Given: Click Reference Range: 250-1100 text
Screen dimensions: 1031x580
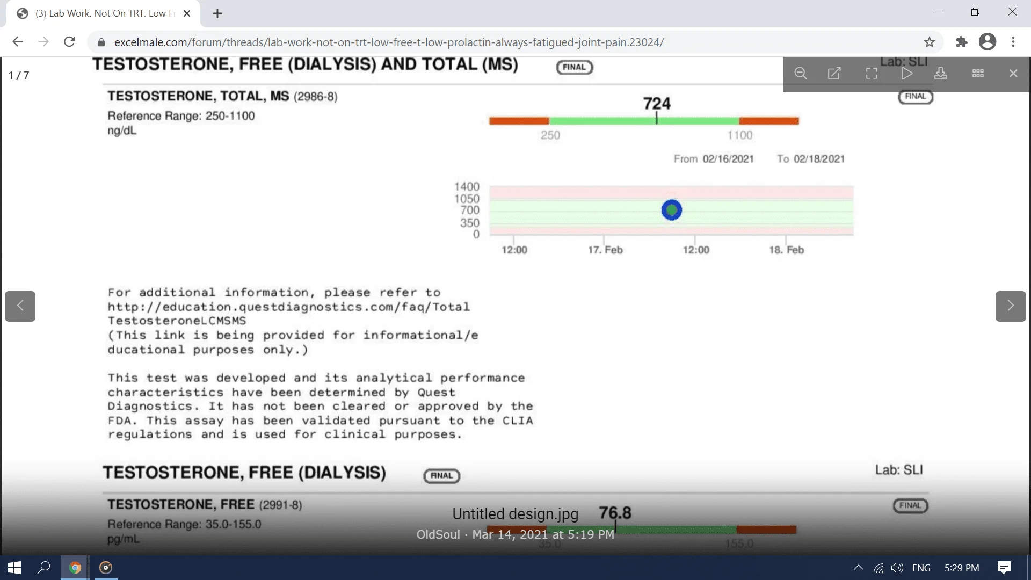Looking at the screenshot, I should [181, 116].
